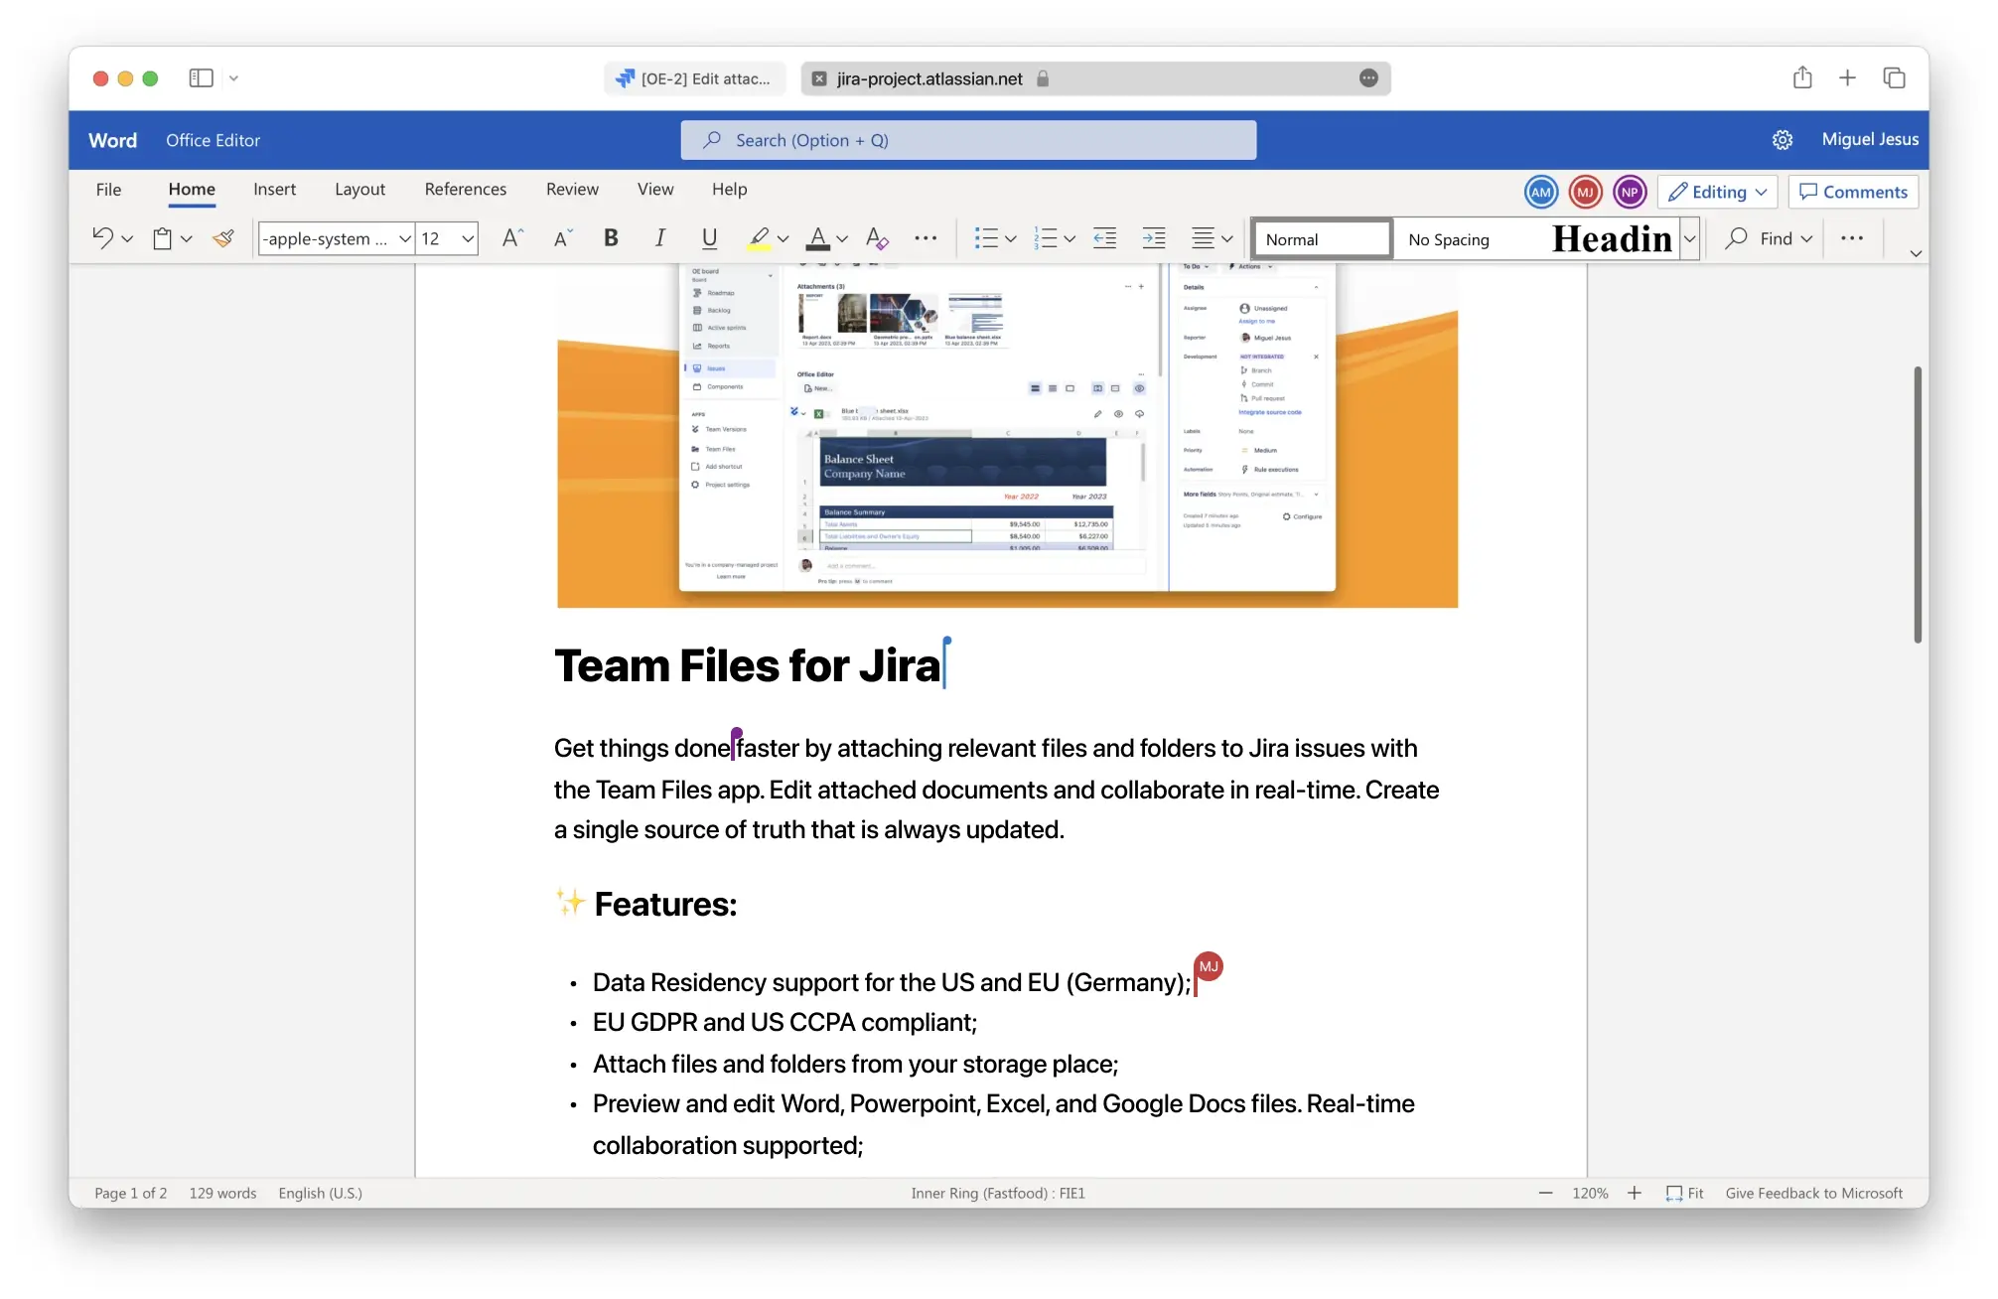Click the English (U.S.) language indicator

320,1193
